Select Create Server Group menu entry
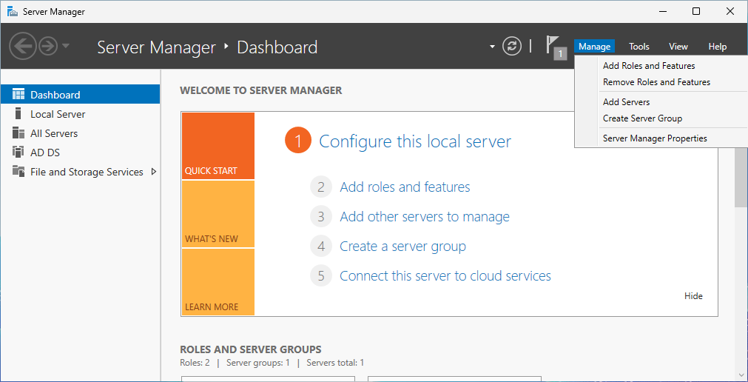Viewport: 748px width, 382px height. [642, 118]
